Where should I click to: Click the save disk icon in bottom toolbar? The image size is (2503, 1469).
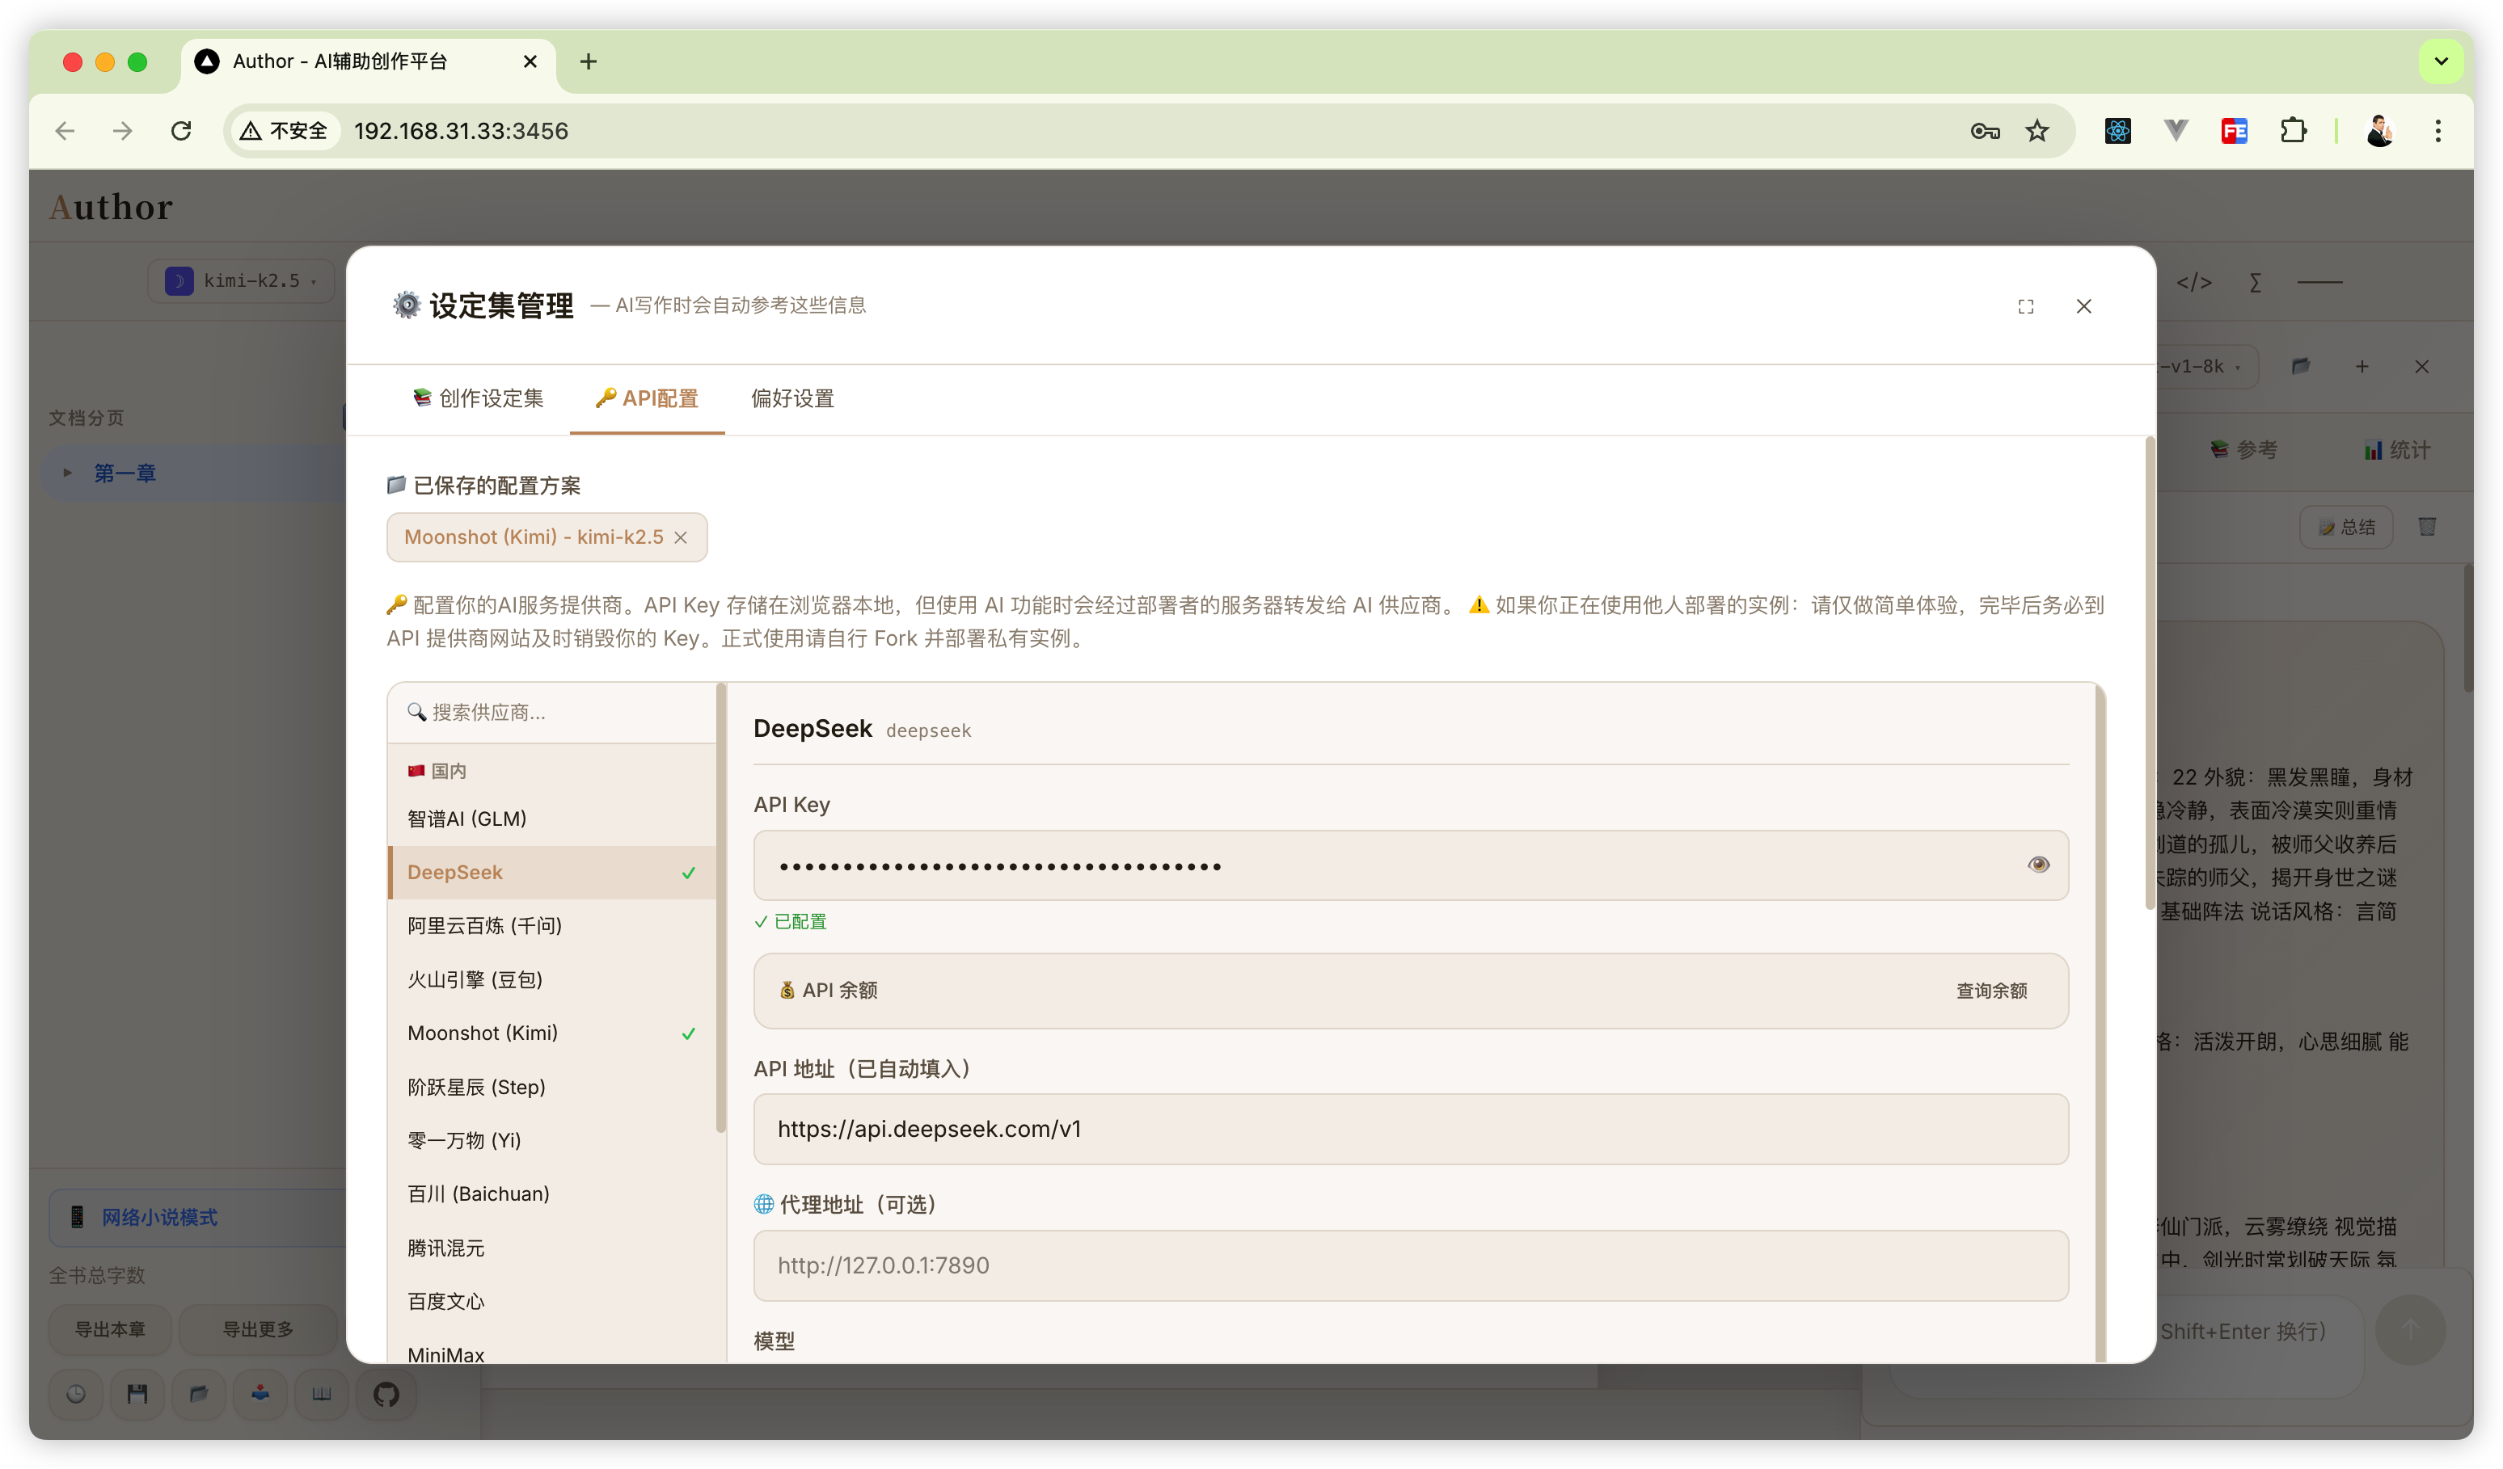(x=137, y=1395)
